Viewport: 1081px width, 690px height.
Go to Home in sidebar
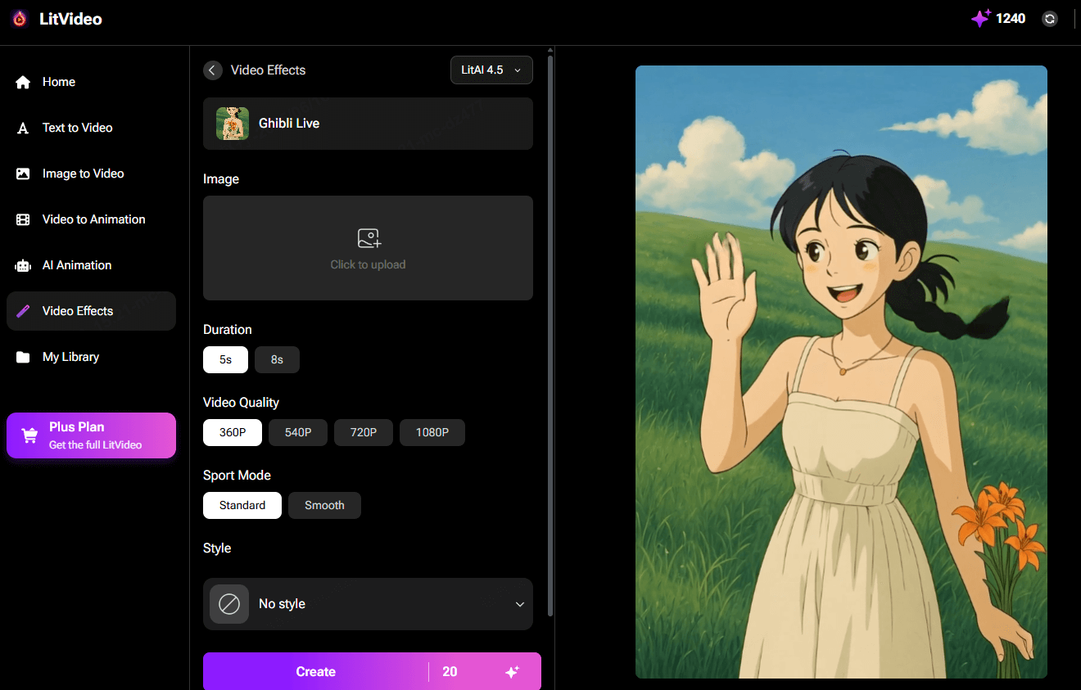[91, 82]
